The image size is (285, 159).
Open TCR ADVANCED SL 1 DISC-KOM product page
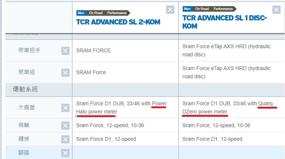pos(224,22)
